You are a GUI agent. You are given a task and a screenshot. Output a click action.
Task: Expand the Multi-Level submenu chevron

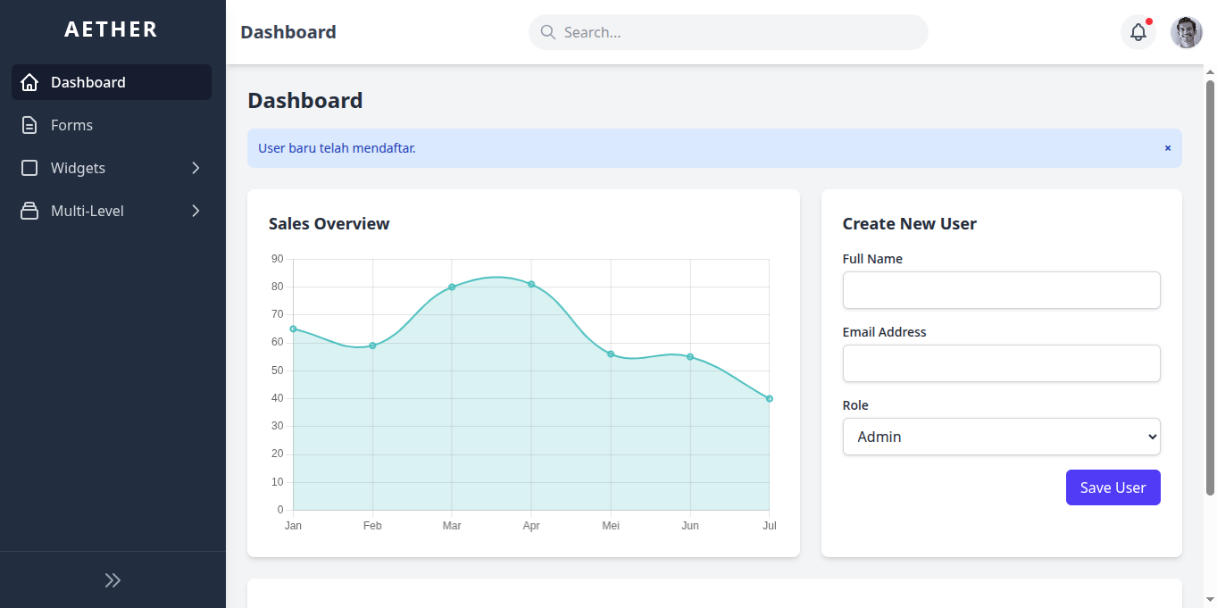196,211
